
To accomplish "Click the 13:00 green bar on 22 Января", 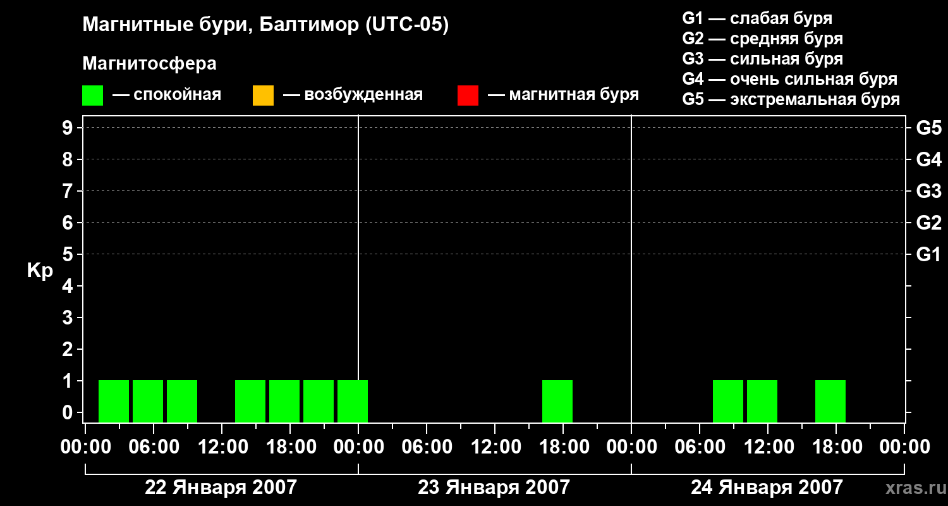I will [250, 401].
